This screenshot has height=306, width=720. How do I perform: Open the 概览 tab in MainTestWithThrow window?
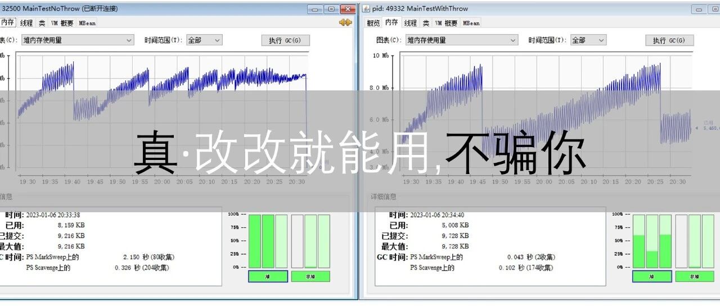click(373, 23)
